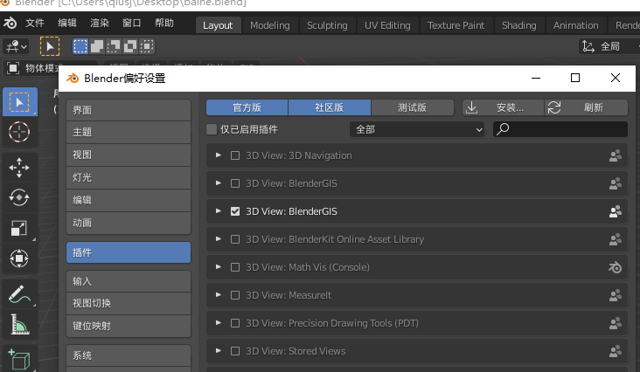Viewport: 640px width, 372px height.
Task: Expand the Math Vis (Console) add-on details
Action: [219, 267]
